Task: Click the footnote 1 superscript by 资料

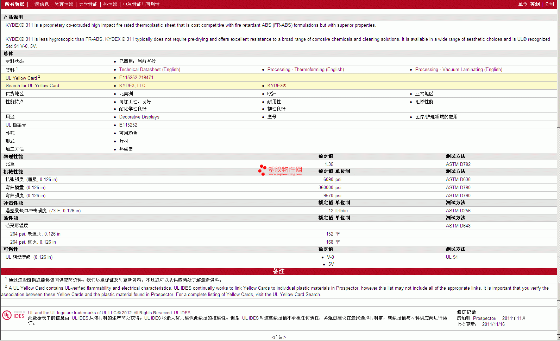Action: click(x=17, y=68)
